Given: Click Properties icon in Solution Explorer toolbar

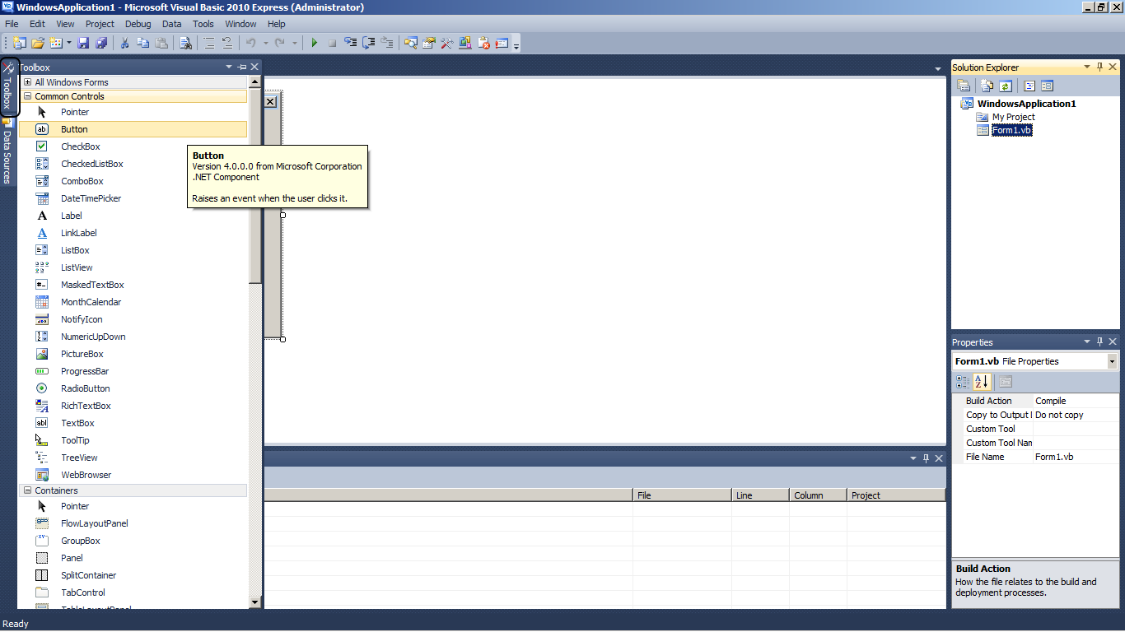Looking at the screenshot, I should click(x=964, y=86).
